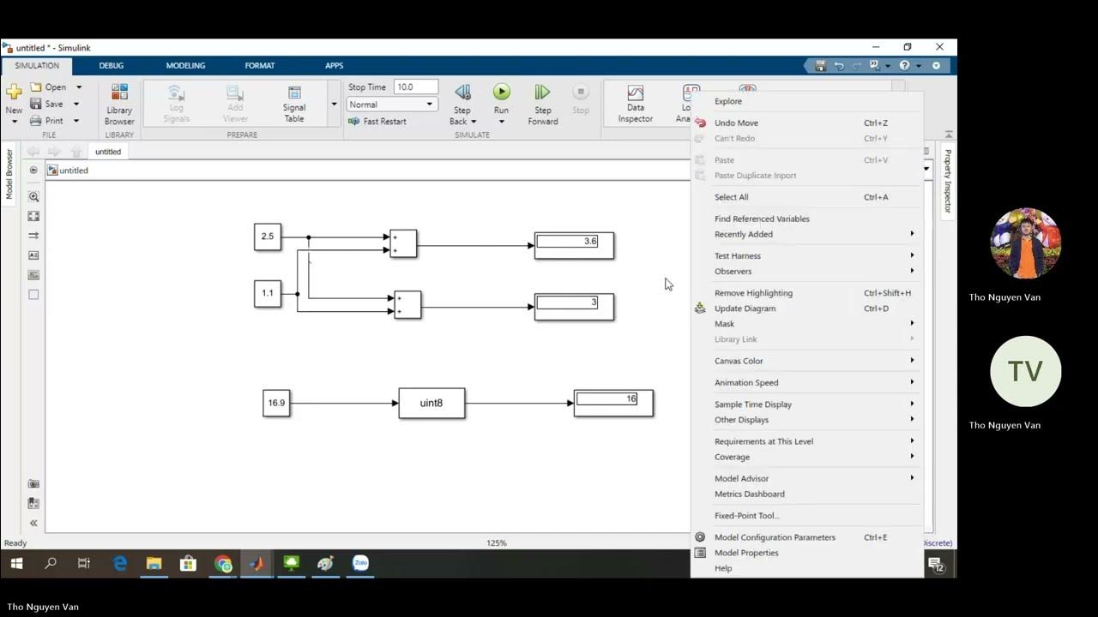1098x617 pixels.
Task: Collapse palette with double chevron
Action: tap(33, 523)
